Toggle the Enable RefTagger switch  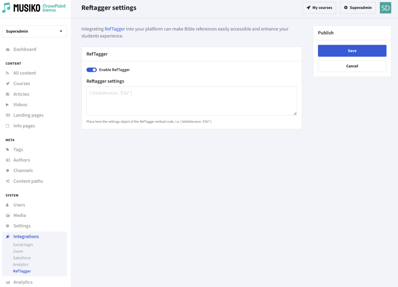click(92, 70)
